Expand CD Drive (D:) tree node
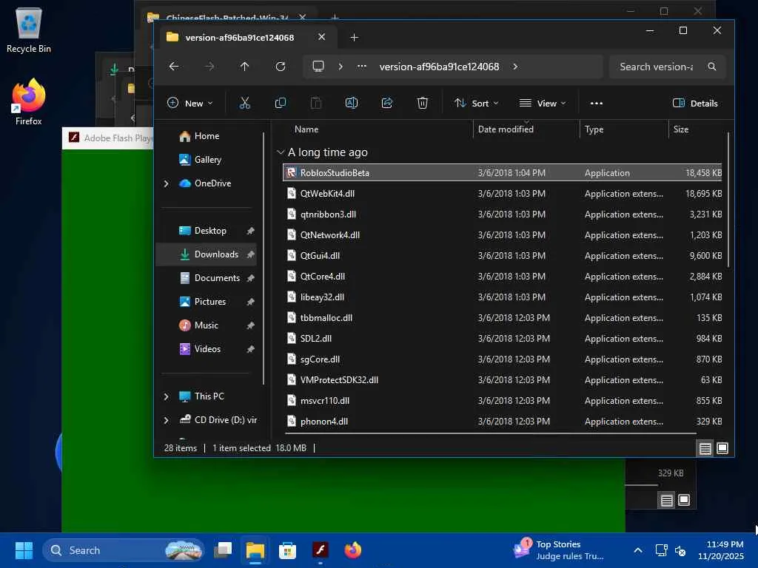The width and height of the screenshot is (758, 568). 167,420
